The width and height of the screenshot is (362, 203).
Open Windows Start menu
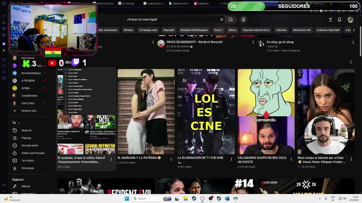tap(127, 198)
